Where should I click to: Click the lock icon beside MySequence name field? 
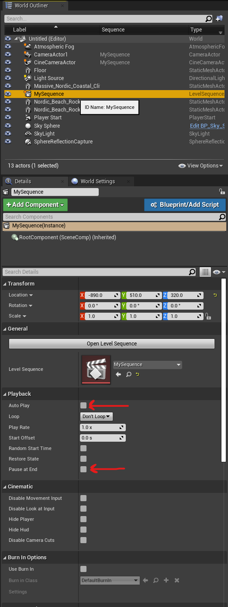(x=222, y=192)
